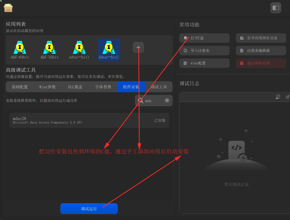Switch to the 调试工具 tab

click(x=159, y=87)
